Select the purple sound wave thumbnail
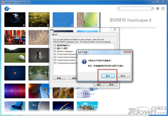 click(x=15, y=91)
